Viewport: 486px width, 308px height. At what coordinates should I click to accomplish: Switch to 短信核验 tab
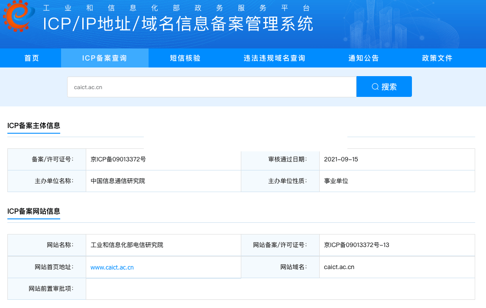tap(185, 58)
